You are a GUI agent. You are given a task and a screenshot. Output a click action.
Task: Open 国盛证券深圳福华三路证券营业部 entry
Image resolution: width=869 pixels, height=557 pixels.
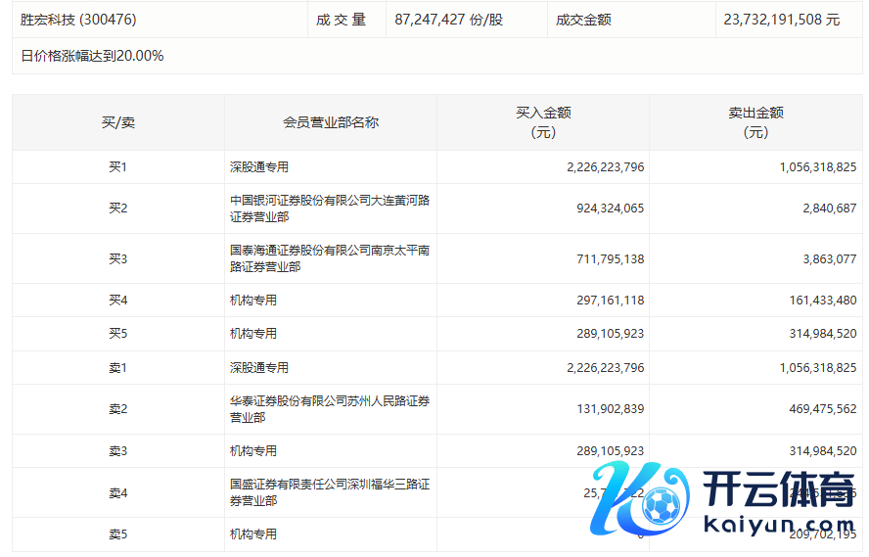[x=329, y=492]
